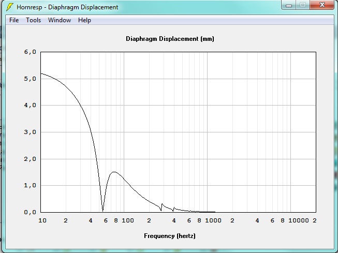This screenshot has height=253, width=338.
Task: Click the 'Frequency (hertz)' axis label
Action: (x=170, y=236)
